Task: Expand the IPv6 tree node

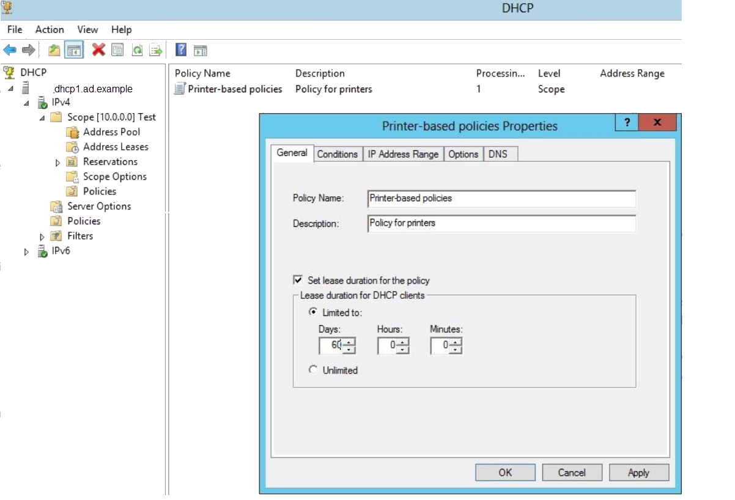Action: (x=26, y=252)
